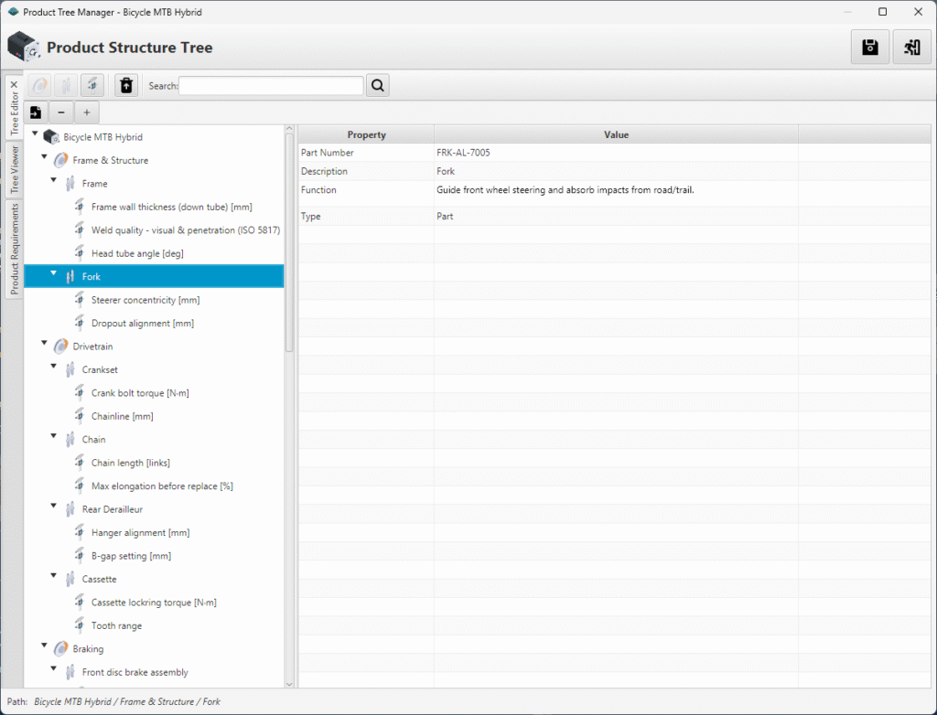Collapse the Drivetrain tree node
The width and height of the screenshot is (937, 715).
click(x=45, y=347)
